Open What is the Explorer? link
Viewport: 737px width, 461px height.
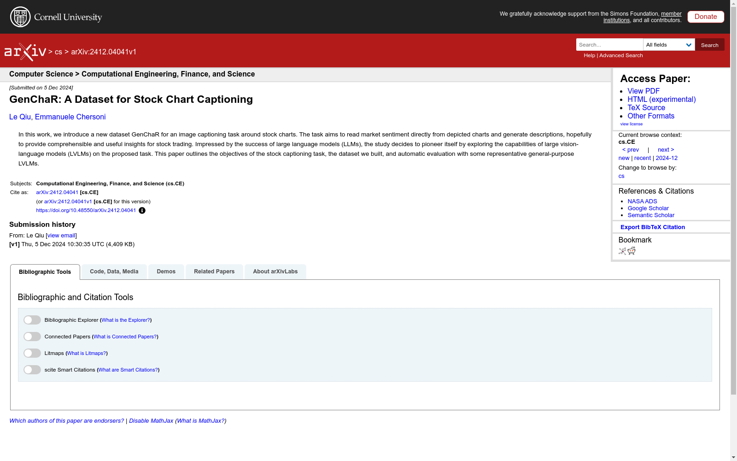(x=126, y=320)
